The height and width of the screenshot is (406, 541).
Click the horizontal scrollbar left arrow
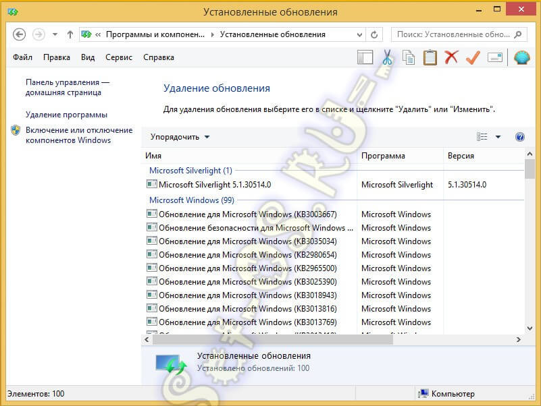(147, 339)
